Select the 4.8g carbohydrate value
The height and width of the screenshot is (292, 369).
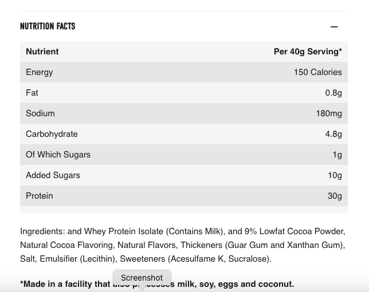pyautogui.click(x=333, y=134)
